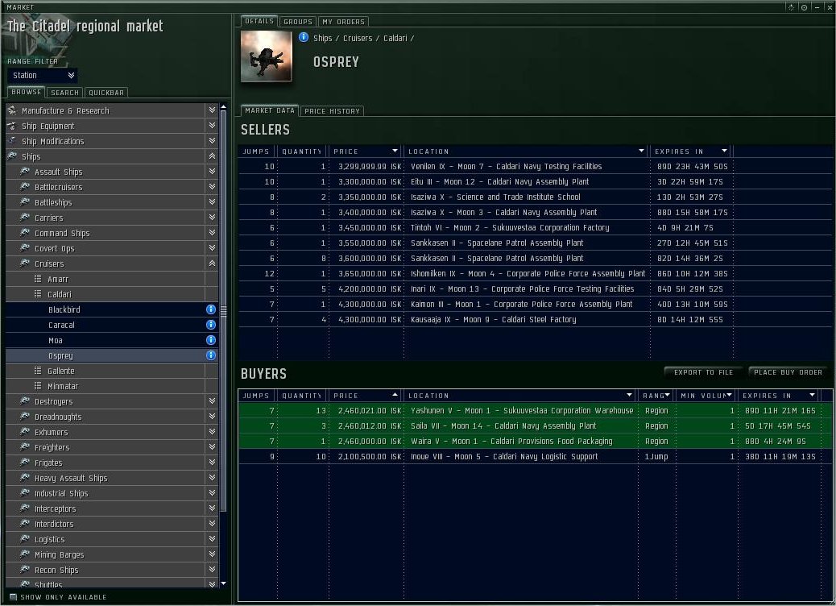Sort sellers by Price column
The height and width of the screenshot is (606, 836).
[365, 151]
